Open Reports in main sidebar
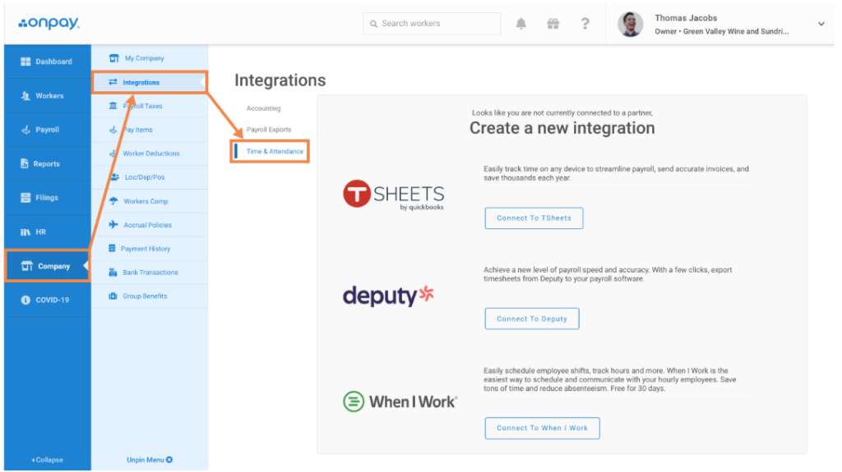This screenshot has width=842, height=472. tap(47, 163)
